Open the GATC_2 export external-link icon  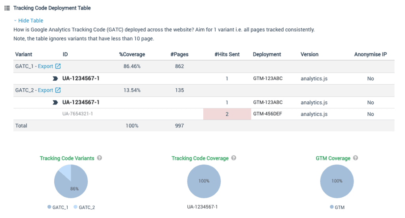(58, 90)
